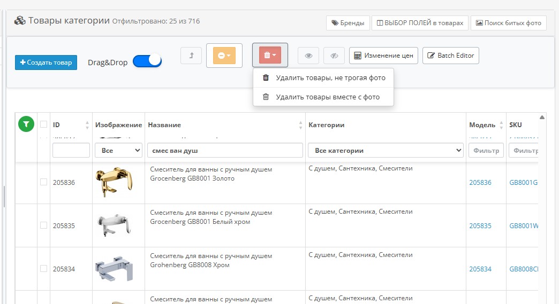Expand the orange minus dropdown button
The height and width of the screenshot is (304, 559).
coord(224,56)
